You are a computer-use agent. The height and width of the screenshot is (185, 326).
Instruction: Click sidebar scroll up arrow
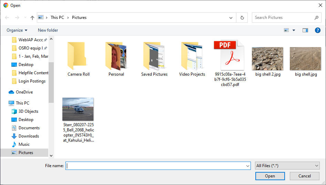51,39
